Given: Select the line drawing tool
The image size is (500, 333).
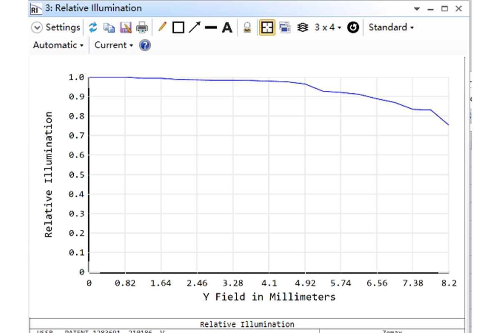Looking at the screenshot, I should pyautogui.click(x=211, y=28).
